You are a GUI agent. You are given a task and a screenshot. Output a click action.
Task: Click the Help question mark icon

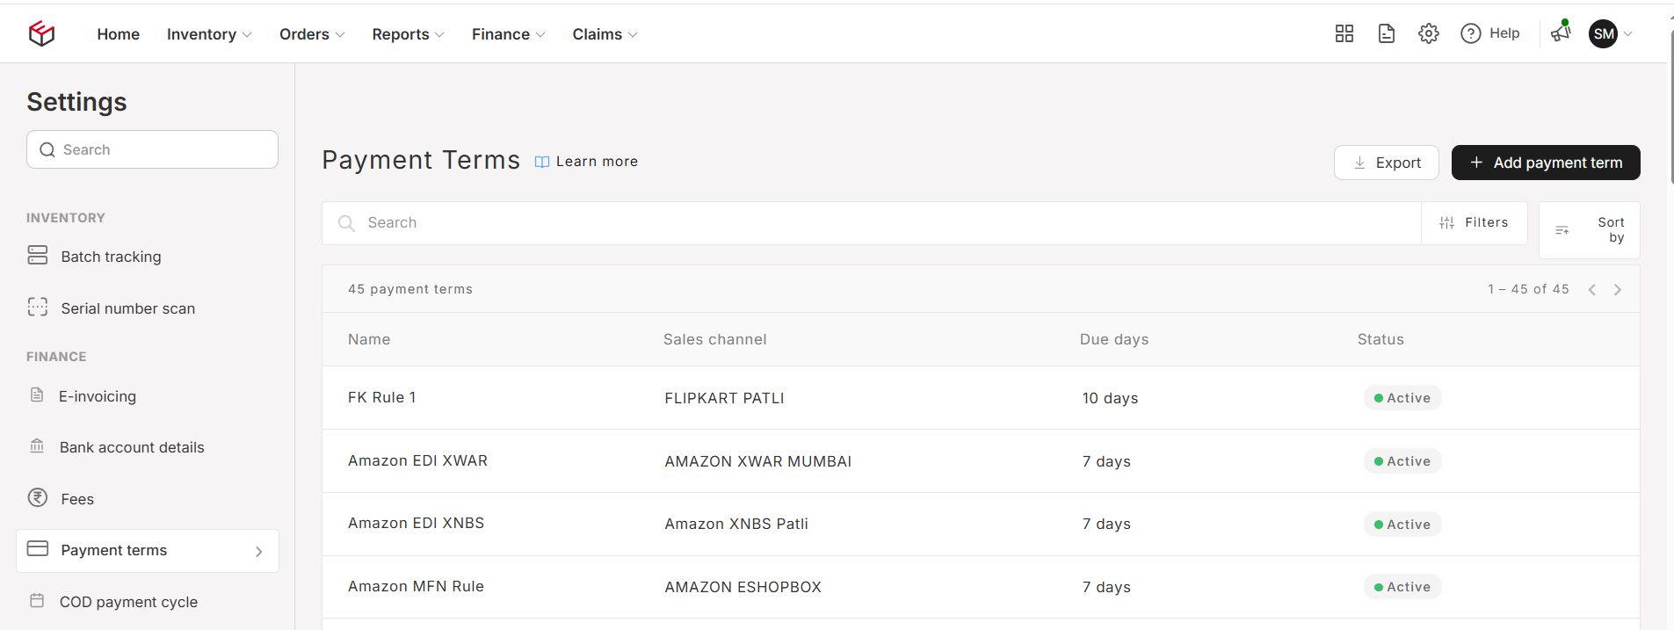[x=1471, y=33]
